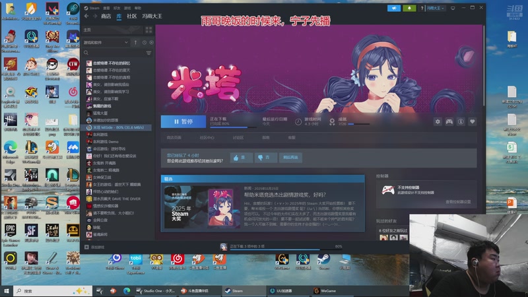Click the 稍后再说 later button
The image size is (528, 297).
click(290, 158)
